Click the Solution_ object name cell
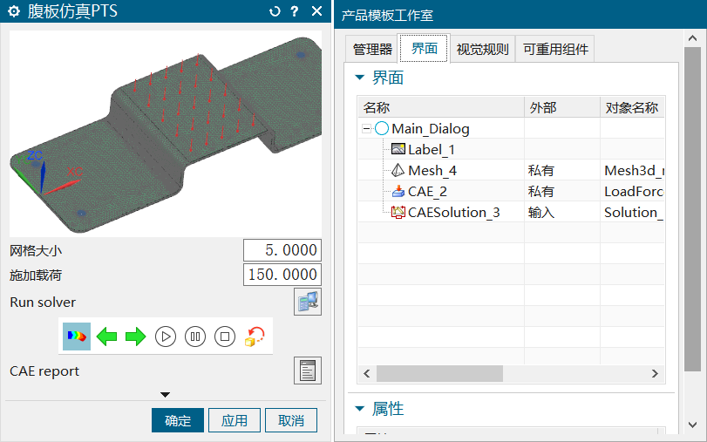 (x=632, y=212)
